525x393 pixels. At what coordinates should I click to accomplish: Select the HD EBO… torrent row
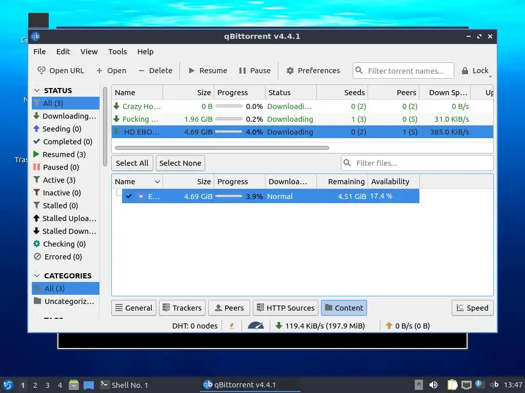pos(302,132)
